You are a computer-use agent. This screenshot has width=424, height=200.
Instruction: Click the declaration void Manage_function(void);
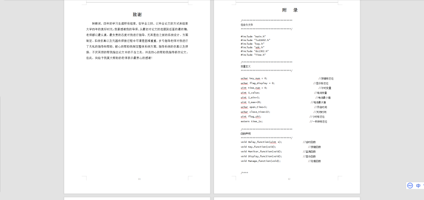click(261, 161)
